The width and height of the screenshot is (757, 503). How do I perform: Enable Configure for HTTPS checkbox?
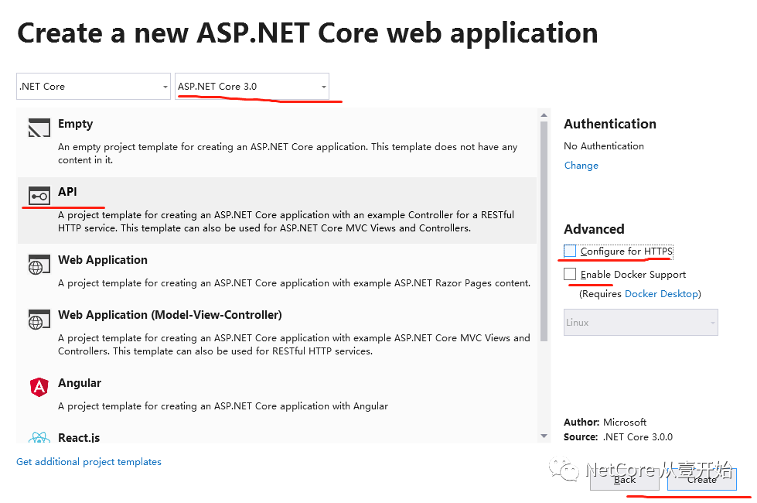[571, 251]
